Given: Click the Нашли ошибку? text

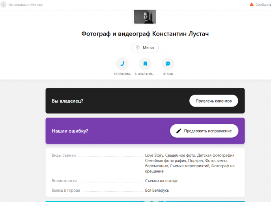Looking at the screenshot, I should point(70,131).
